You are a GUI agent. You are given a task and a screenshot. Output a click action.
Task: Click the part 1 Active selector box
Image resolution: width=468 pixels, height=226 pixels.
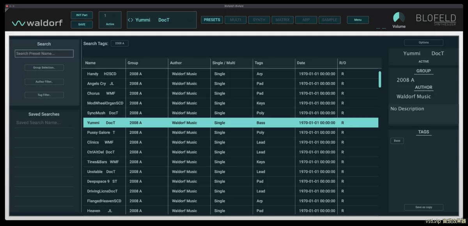point(110,20)
